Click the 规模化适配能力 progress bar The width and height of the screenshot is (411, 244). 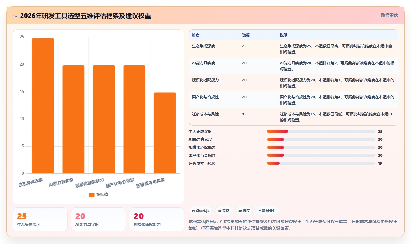click(321, 147)
